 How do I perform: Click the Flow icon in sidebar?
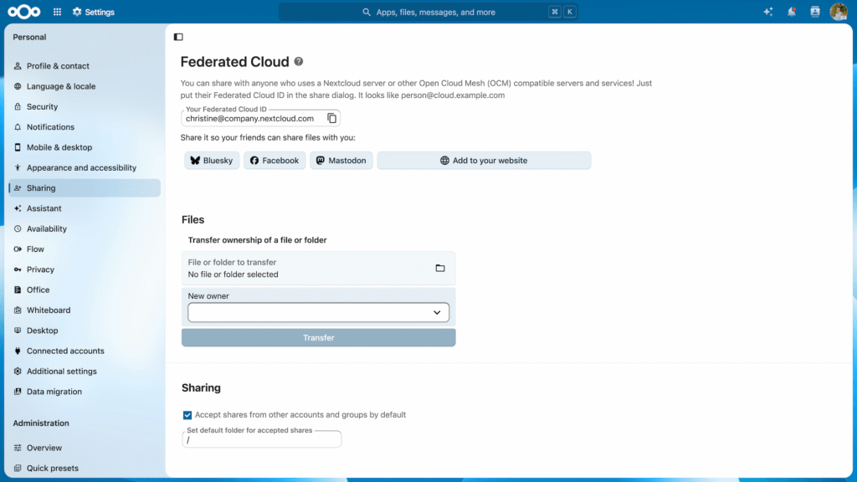click(x=18, y=249)
